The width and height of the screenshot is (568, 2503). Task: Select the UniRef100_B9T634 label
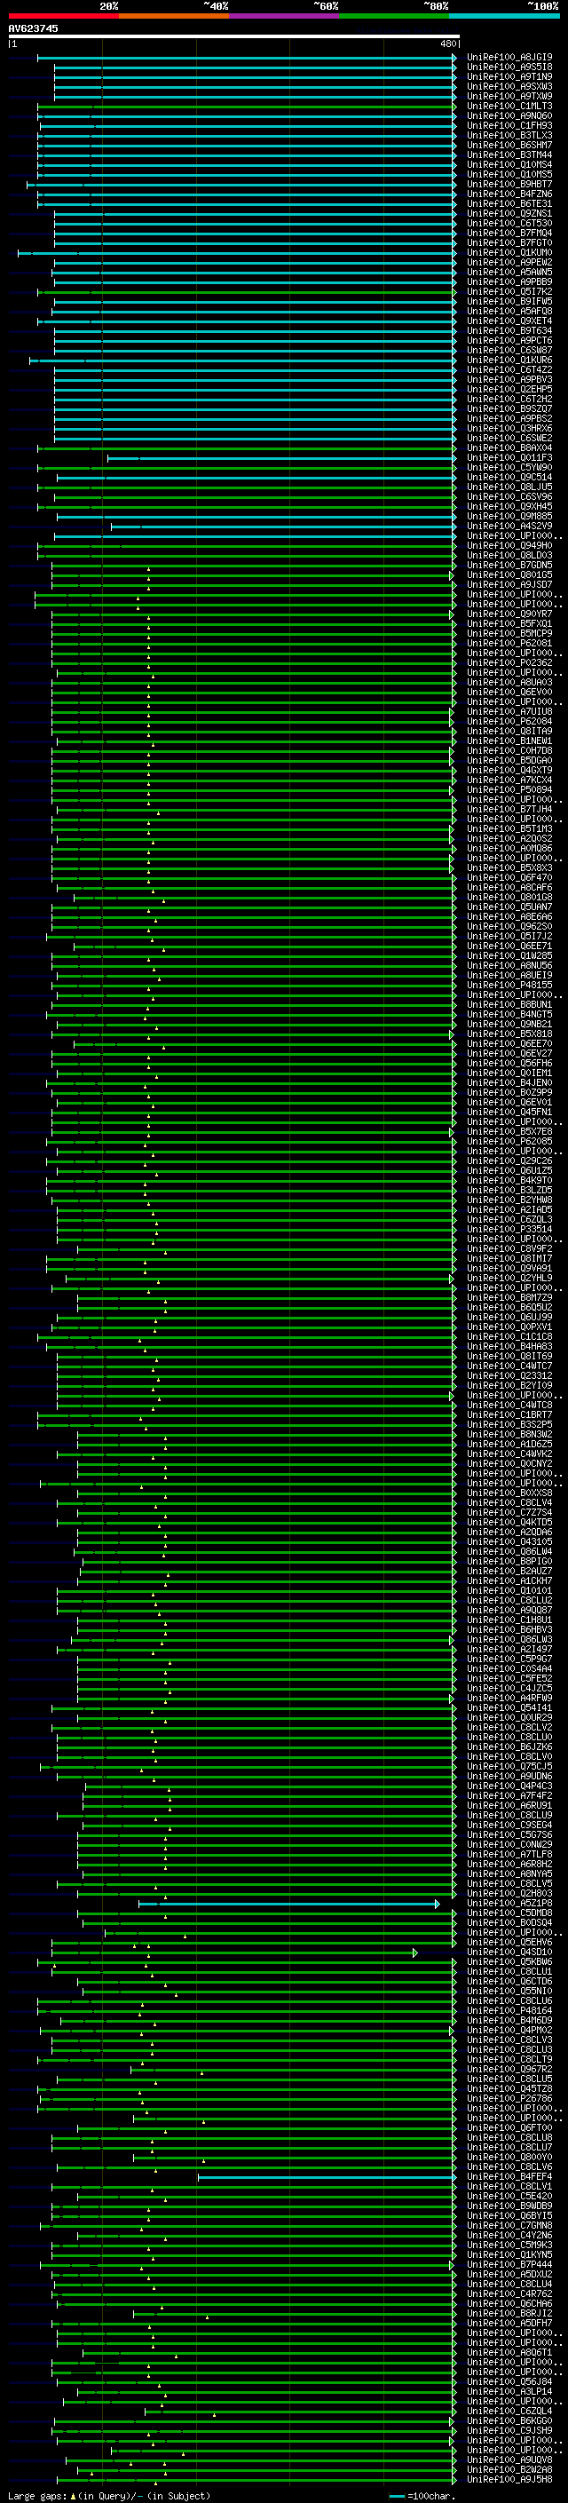click(x=509, y=330)
